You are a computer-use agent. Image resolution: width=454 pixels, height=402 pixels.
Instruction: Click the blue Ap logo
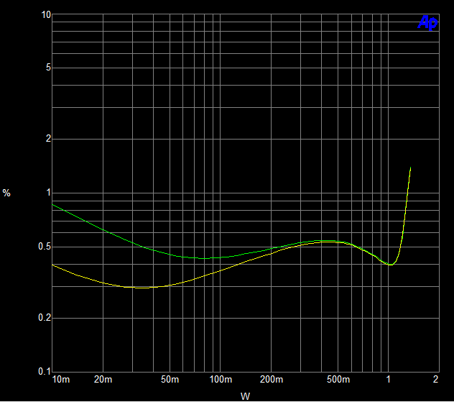427,22
